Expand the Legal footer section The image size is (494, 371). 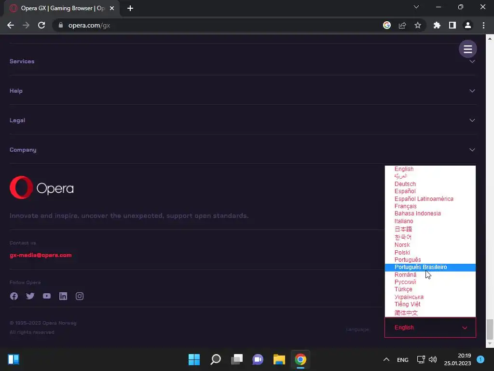(x=243, y=120)
